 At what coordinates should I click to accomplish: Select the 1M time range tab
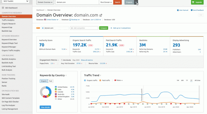(178, 80)
